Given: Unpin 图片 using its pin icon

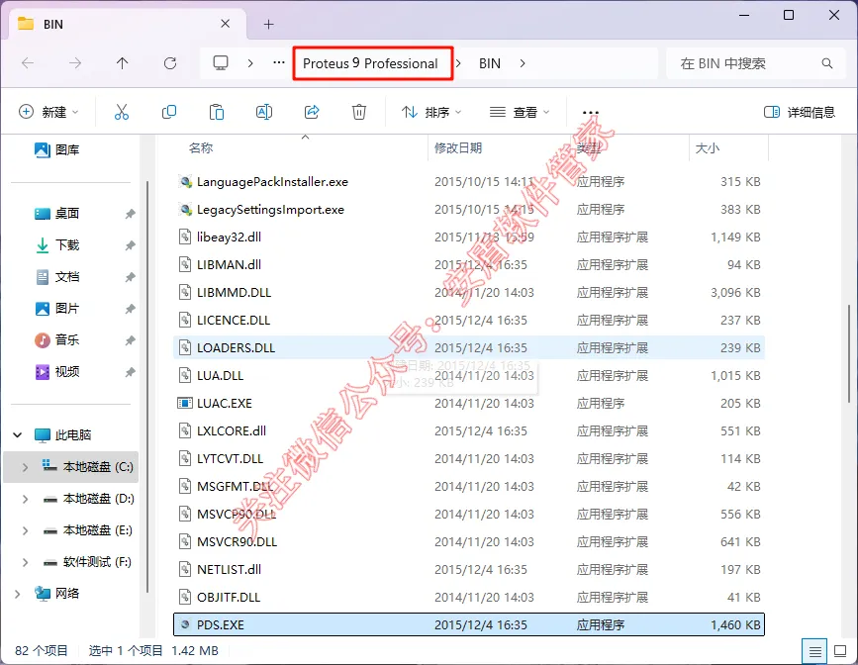Looking at the screenshot, I should [131, 309].
